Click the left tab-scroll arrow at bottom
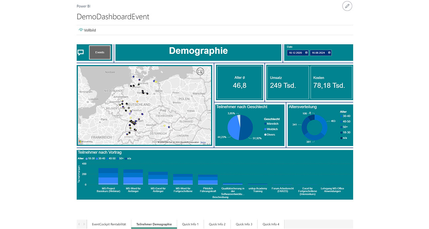This screenshot has height=229, width=429. coord(79,224)
